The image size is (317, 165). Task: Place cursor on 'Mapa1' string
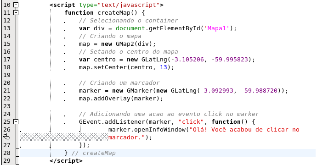(217, 28)
